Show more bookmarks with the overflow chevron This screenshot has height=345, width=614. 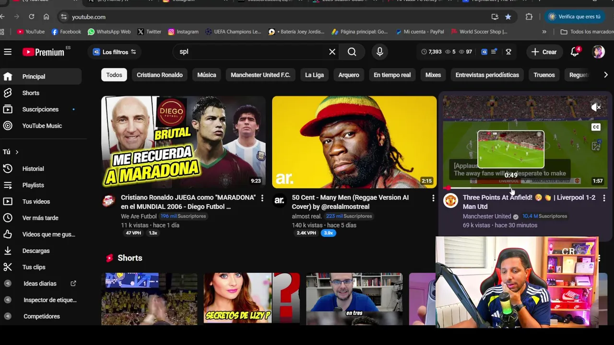point(544,32)
